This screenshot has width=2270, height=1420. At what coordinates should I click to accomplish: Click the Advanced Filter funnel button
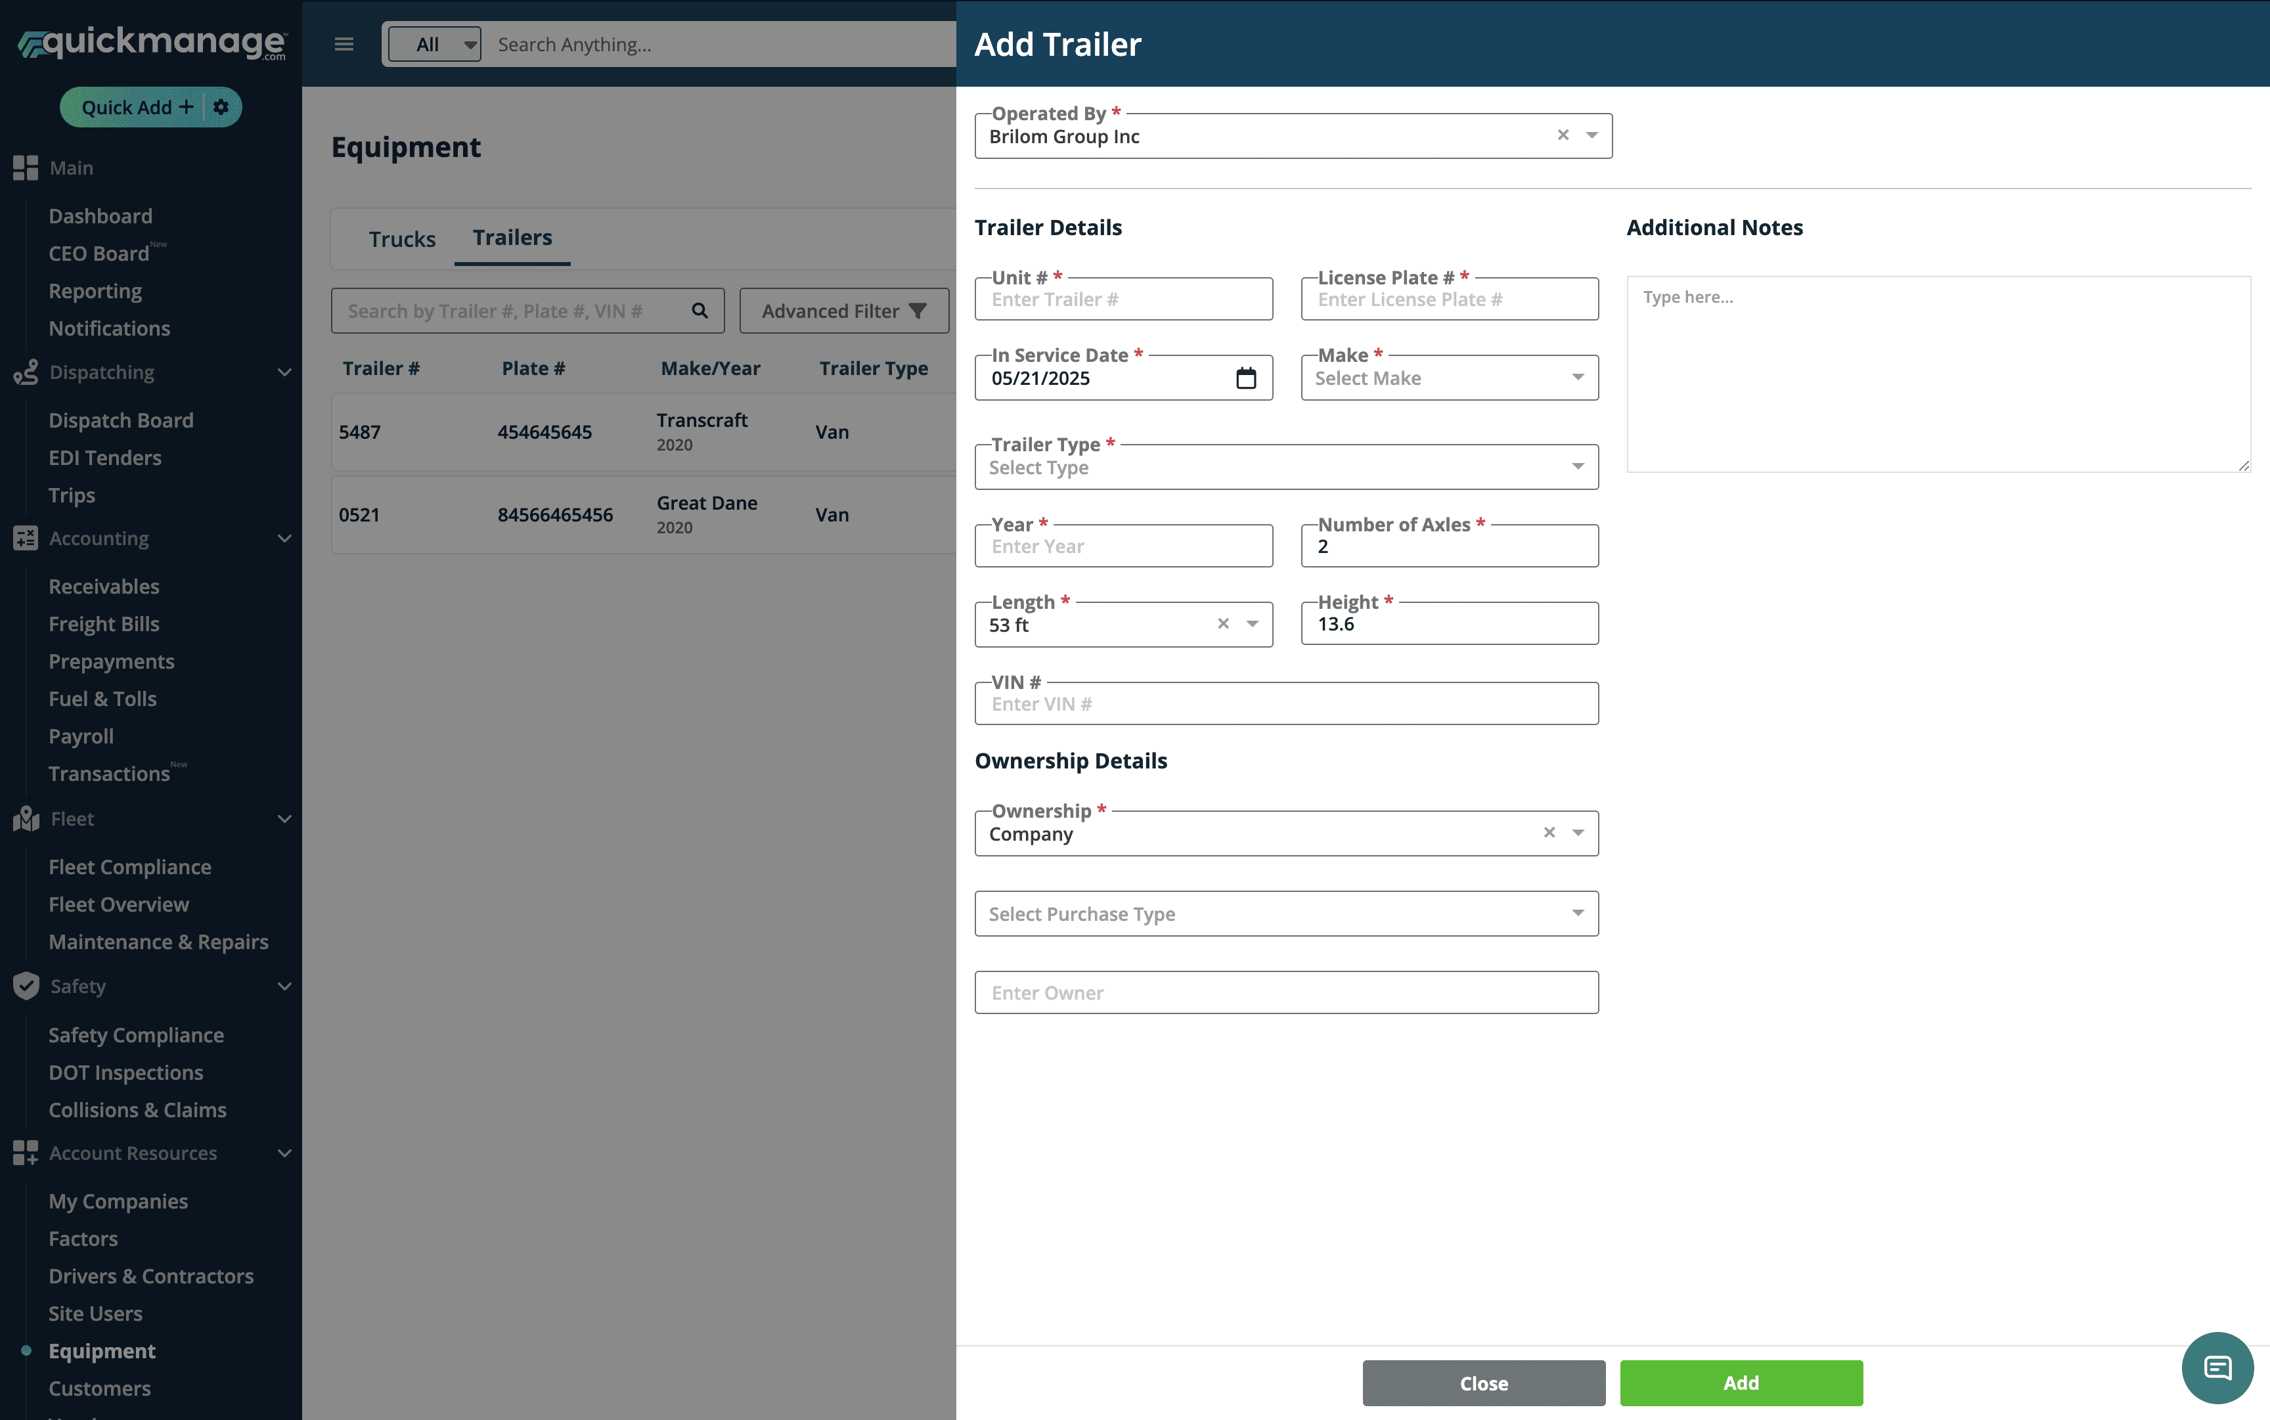coord(843,311)
